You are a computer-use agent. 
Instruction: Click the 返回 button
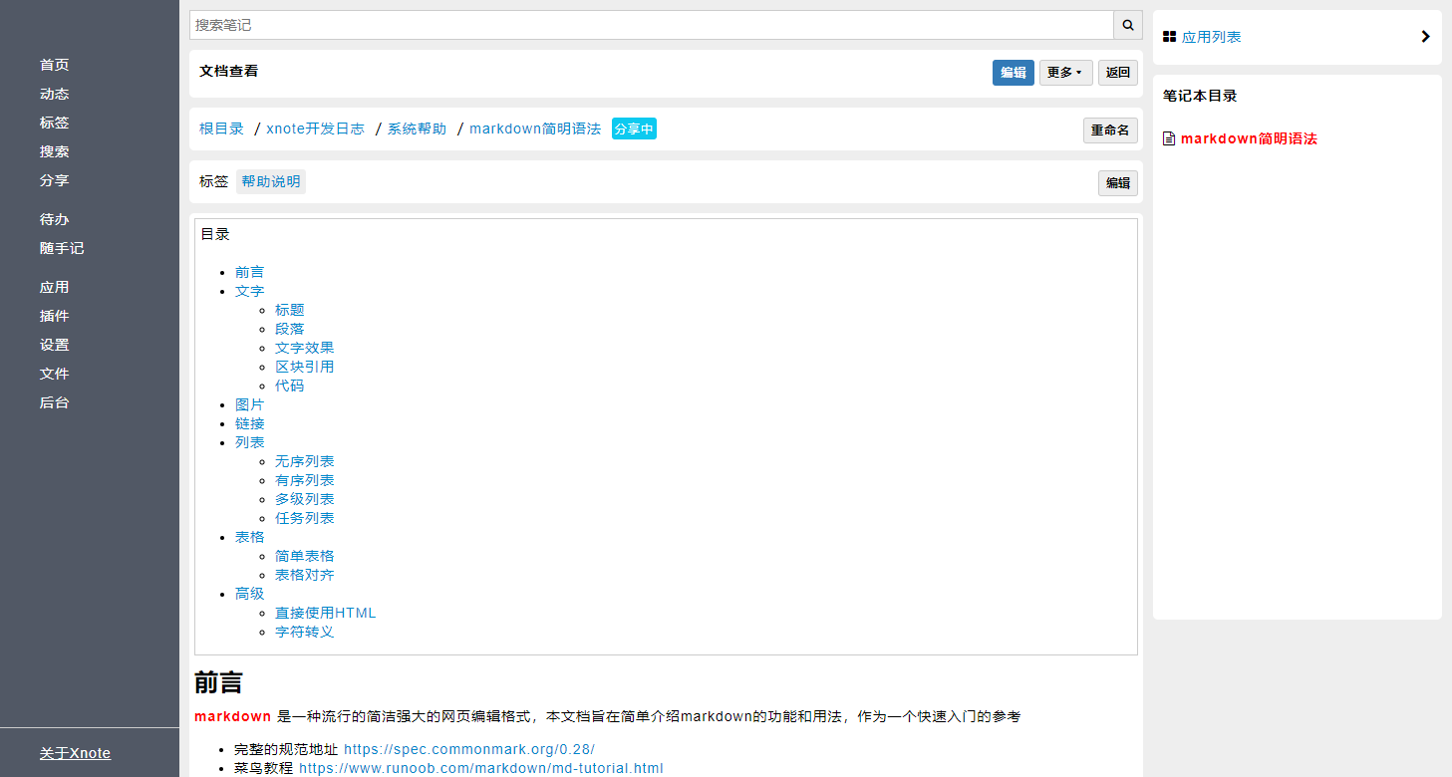click(1116, 72)
